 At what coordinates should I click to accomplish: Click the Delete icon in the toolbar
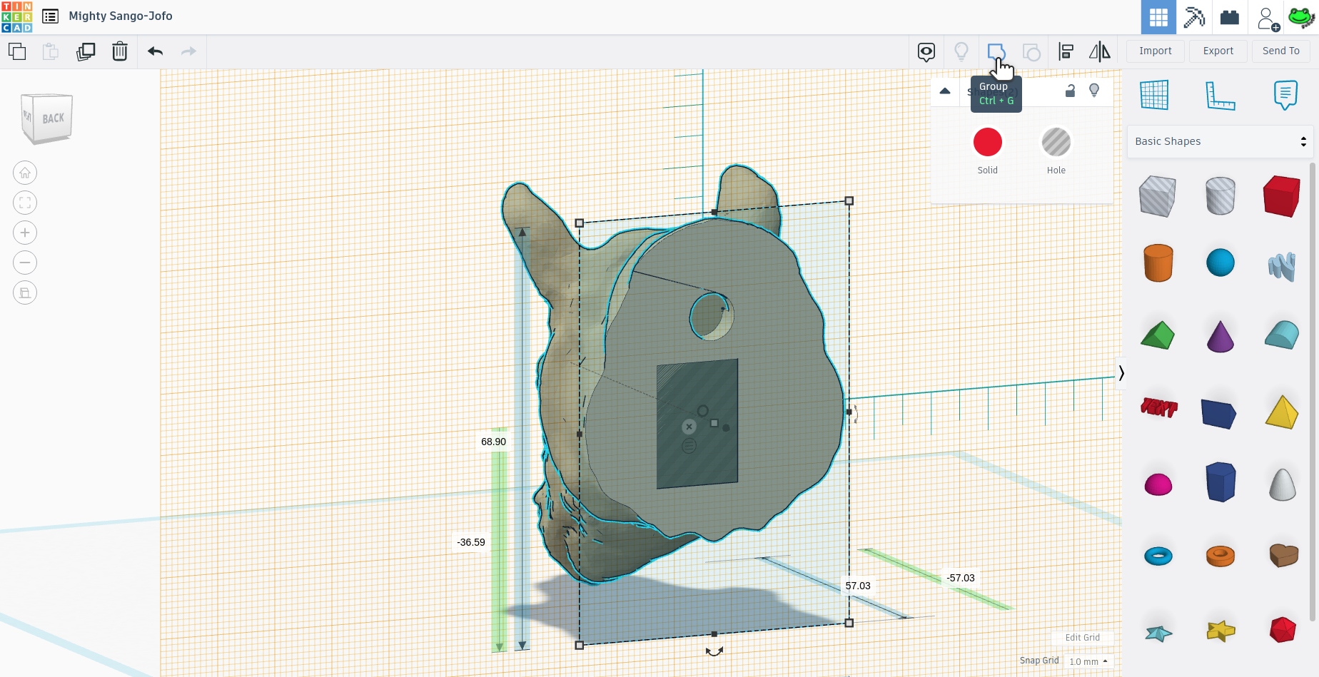tap(119, 51)
